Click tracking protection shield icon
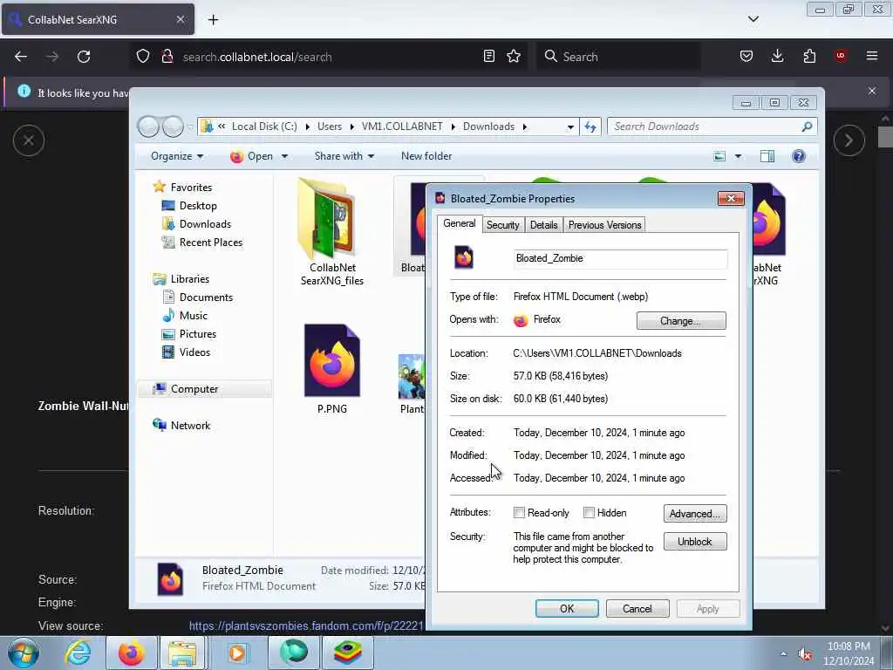The height and width of the screenshot is (670, 893). pyautogui.click(x=143, y=57)
